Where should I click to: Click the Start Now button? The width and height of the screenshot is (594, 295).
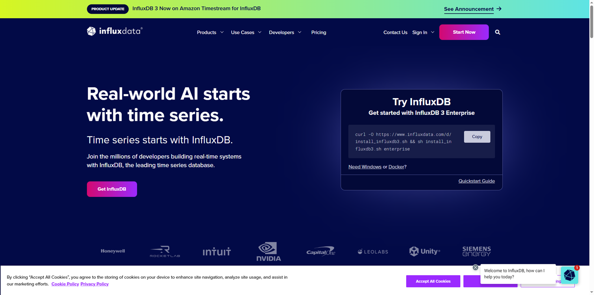(464, 32)
